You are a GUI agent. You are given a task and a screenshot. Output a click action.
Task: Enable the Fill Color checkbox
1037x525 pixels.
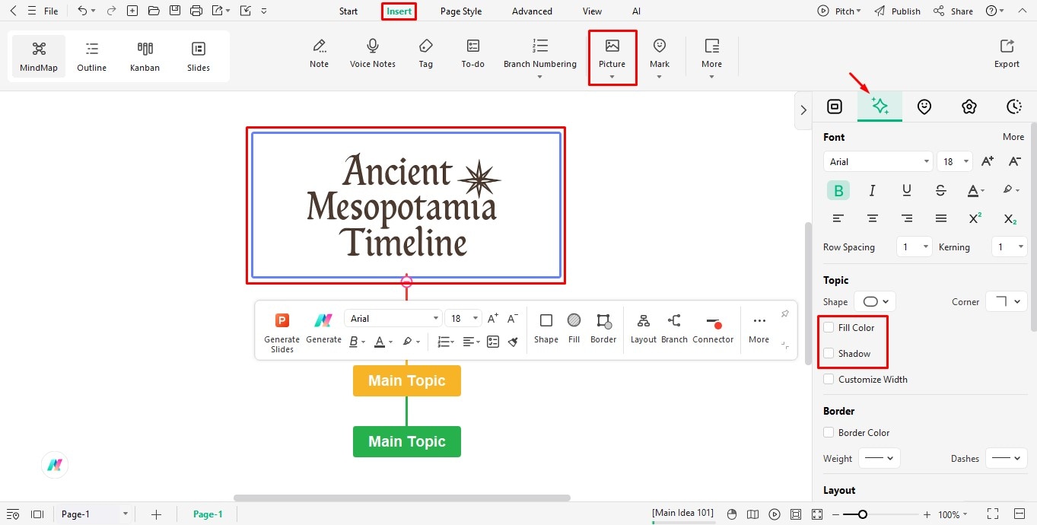(829, 328)
